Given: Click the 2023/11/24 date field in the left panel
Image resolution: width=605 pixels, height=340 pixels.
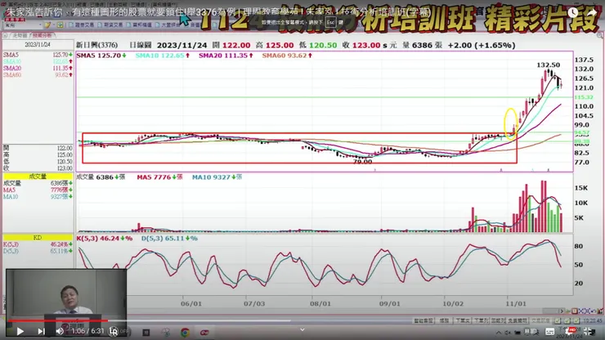Looking at the screenshot, I should point(38,45).
